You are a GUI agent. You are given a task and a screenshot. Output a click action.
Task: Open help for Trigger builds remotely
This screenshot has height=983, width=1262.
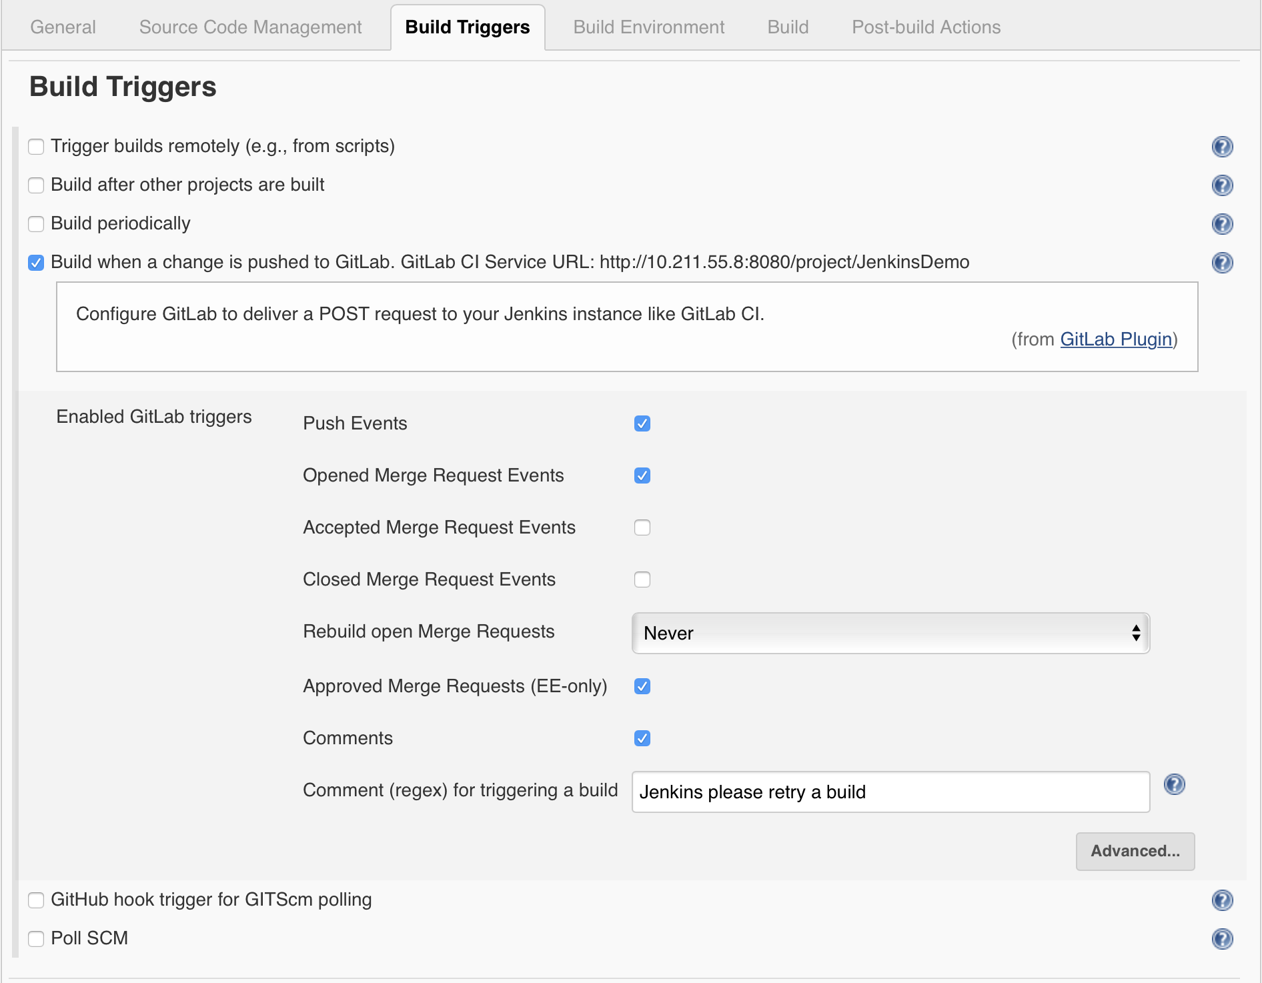coord(1222,147)
